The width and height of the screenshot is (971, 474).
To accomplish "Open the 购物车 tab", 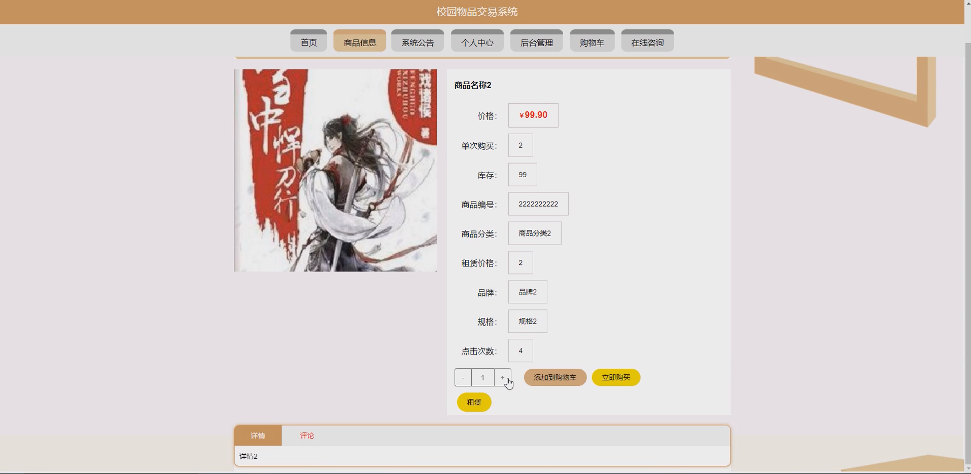I will click(592, 41).
